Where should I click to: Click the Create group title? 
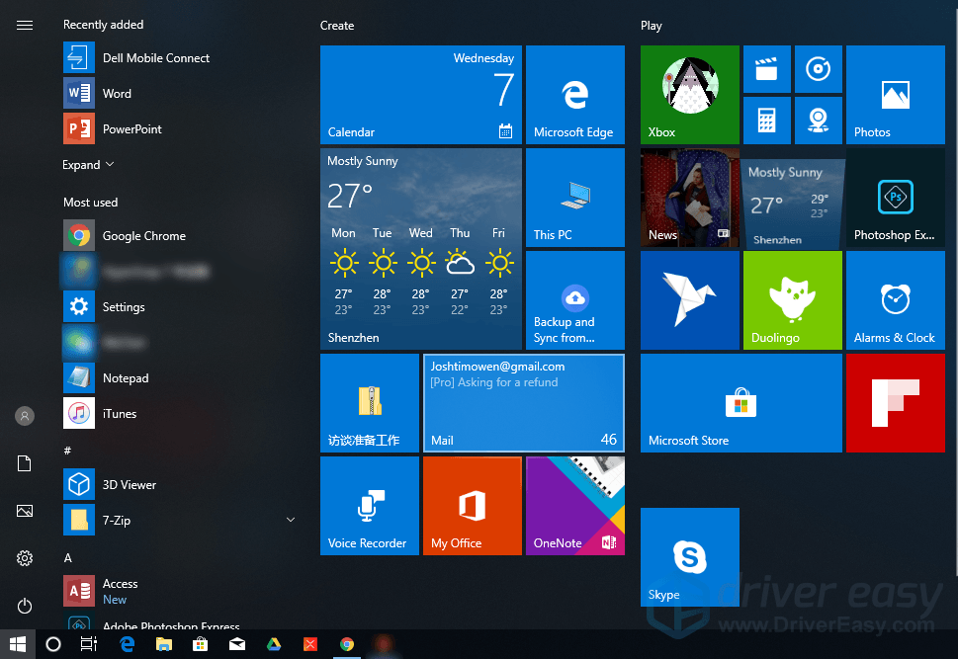(337, 26)
